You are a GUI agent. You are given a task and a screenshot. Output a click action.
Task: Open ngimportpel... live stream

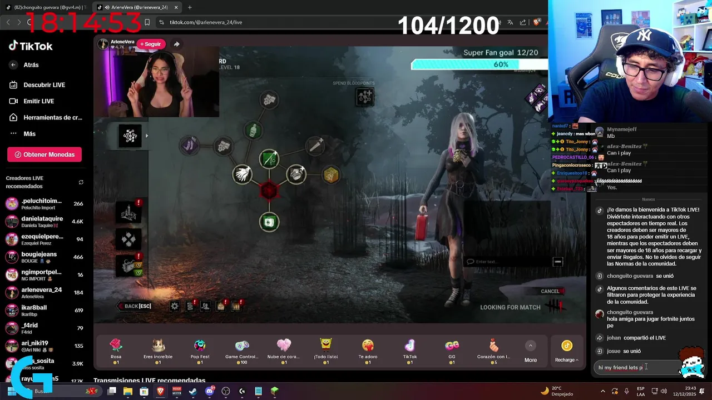tap(44, 275)
